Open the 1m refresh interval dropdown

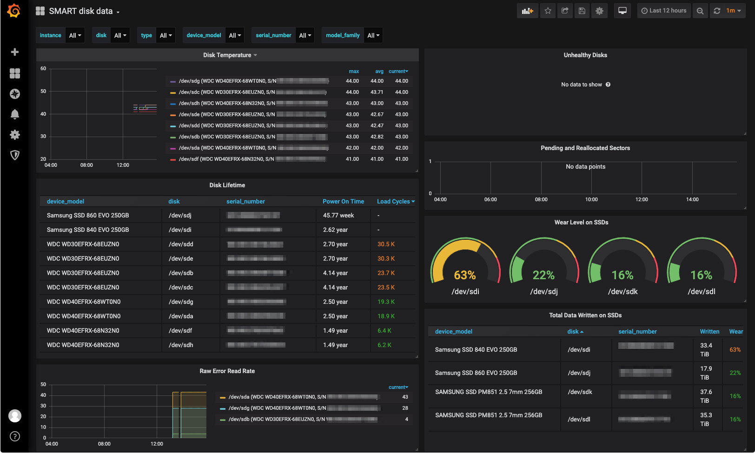click(735, 11)
